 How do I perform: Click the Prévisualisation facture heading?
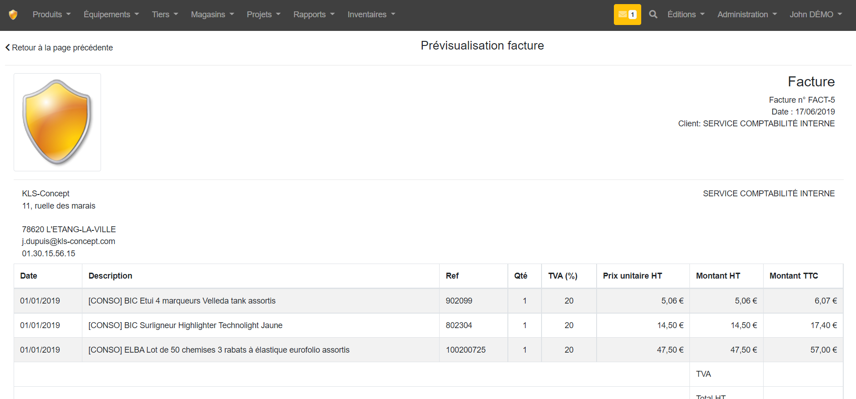(482, 45)
